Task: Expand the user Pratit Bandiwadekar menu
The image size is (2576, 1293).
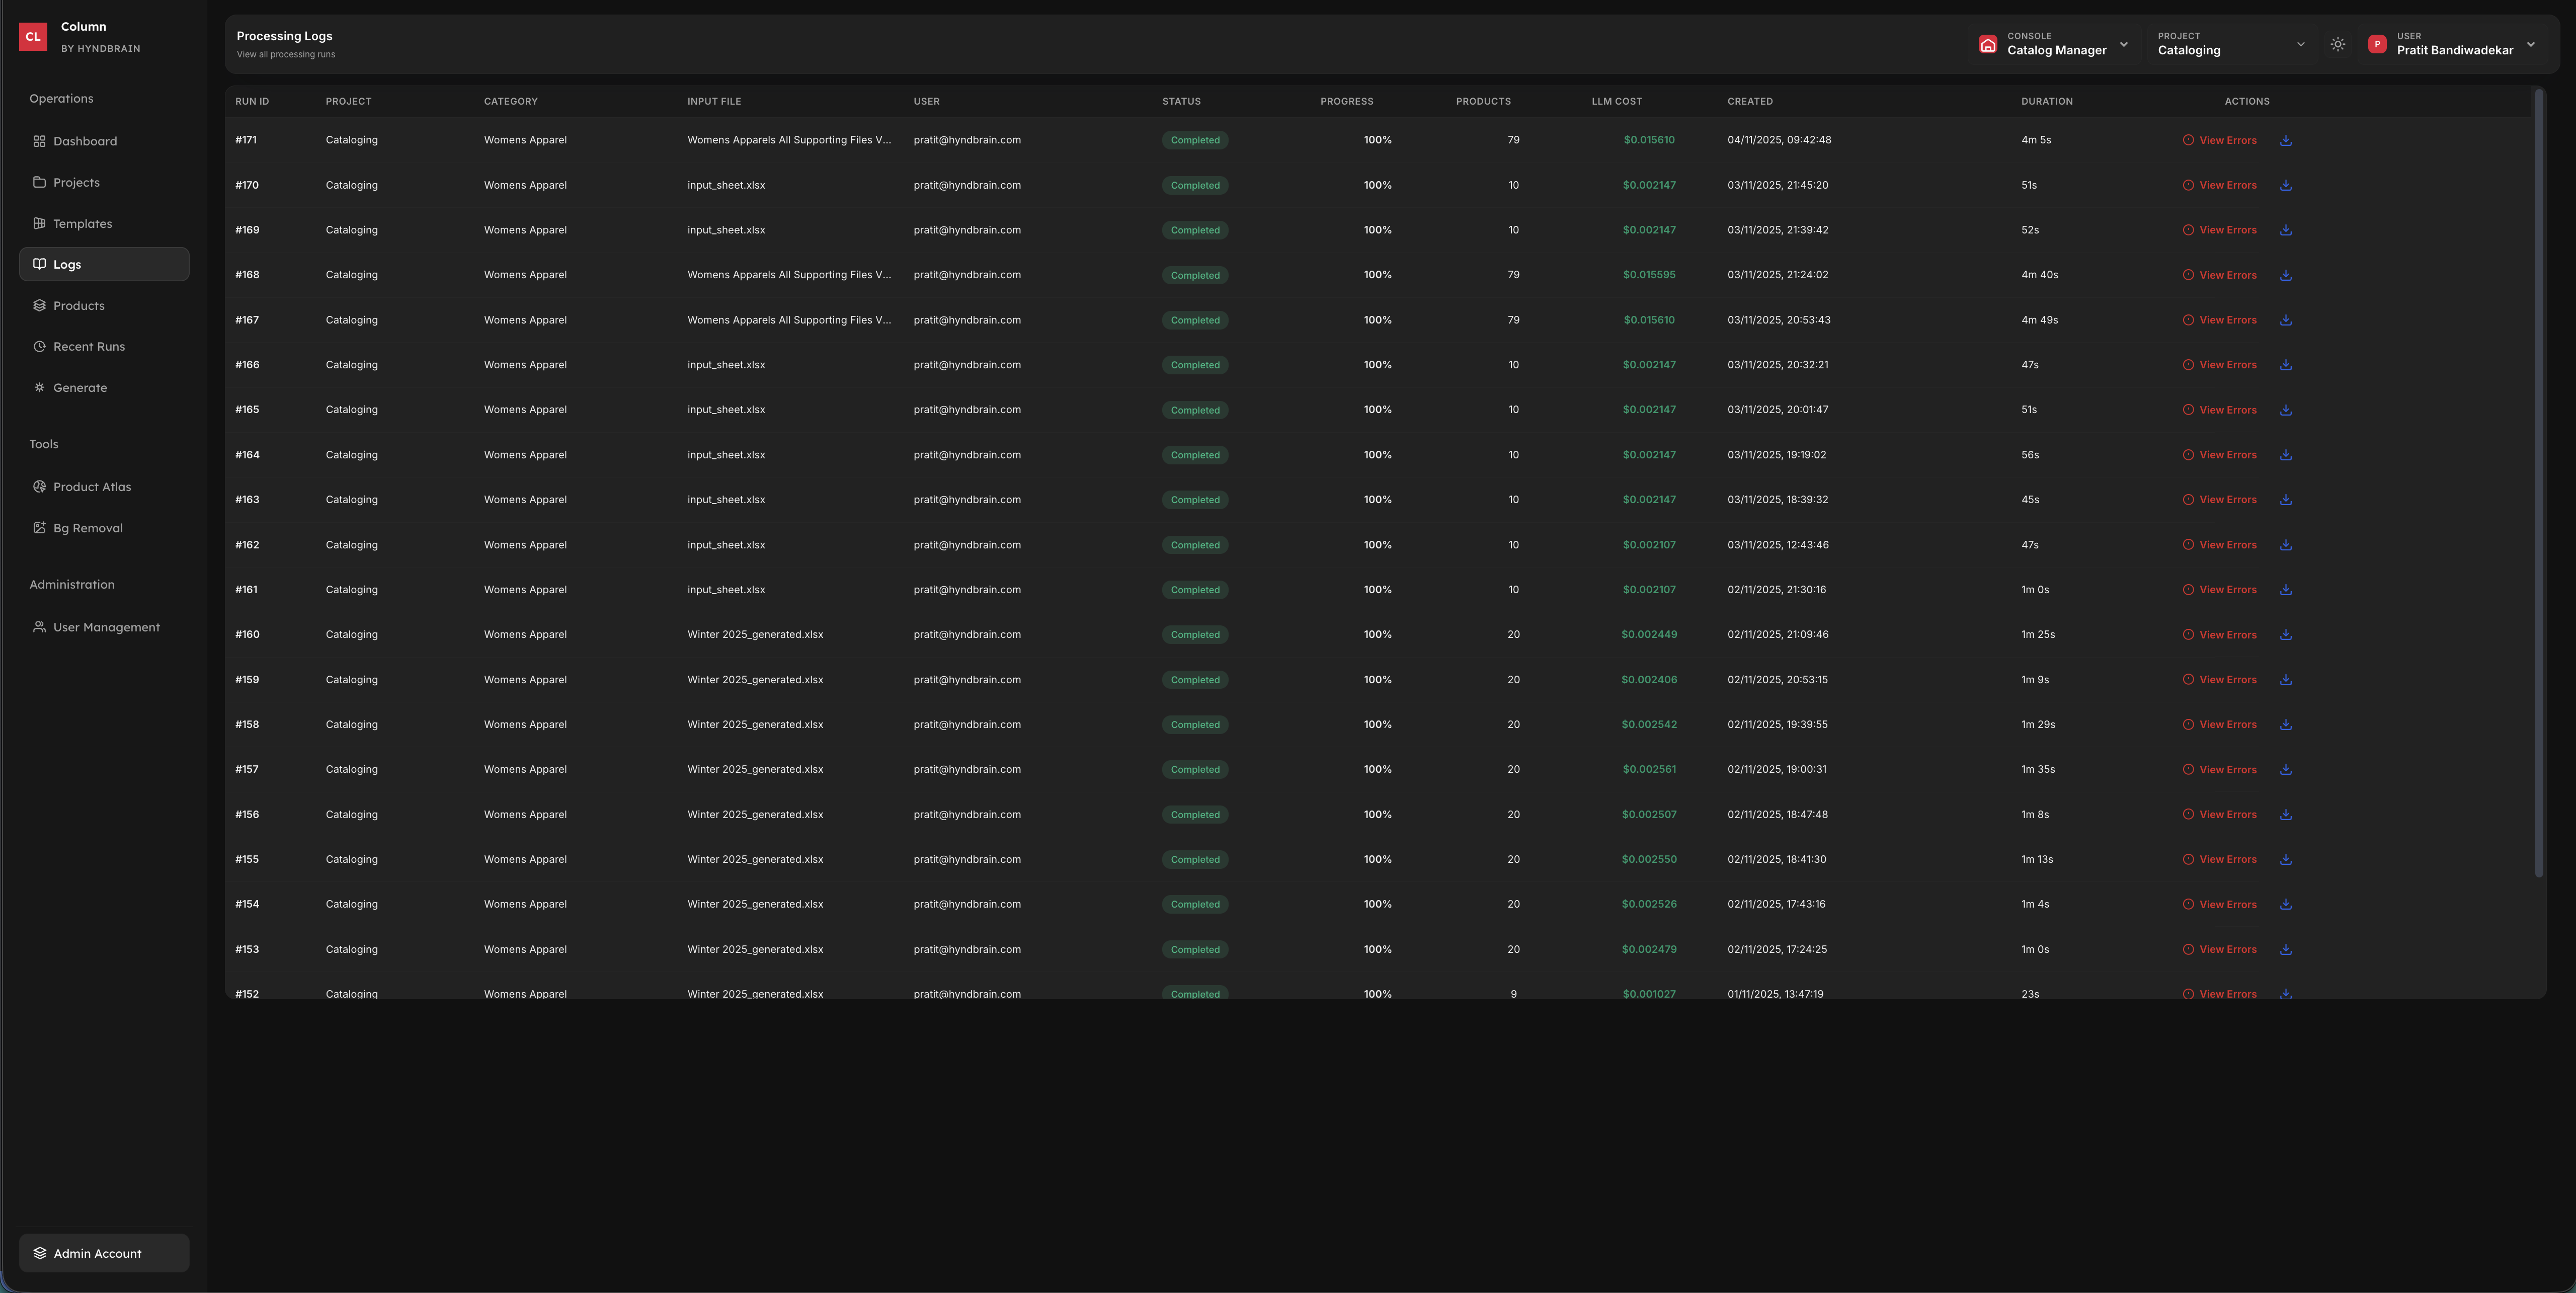Action: click(2531, 44)
